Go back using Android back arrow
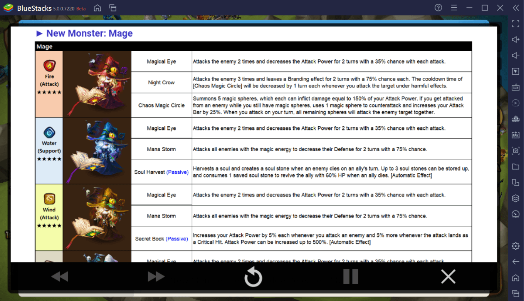The image size is (524, 301). [516, 262]
